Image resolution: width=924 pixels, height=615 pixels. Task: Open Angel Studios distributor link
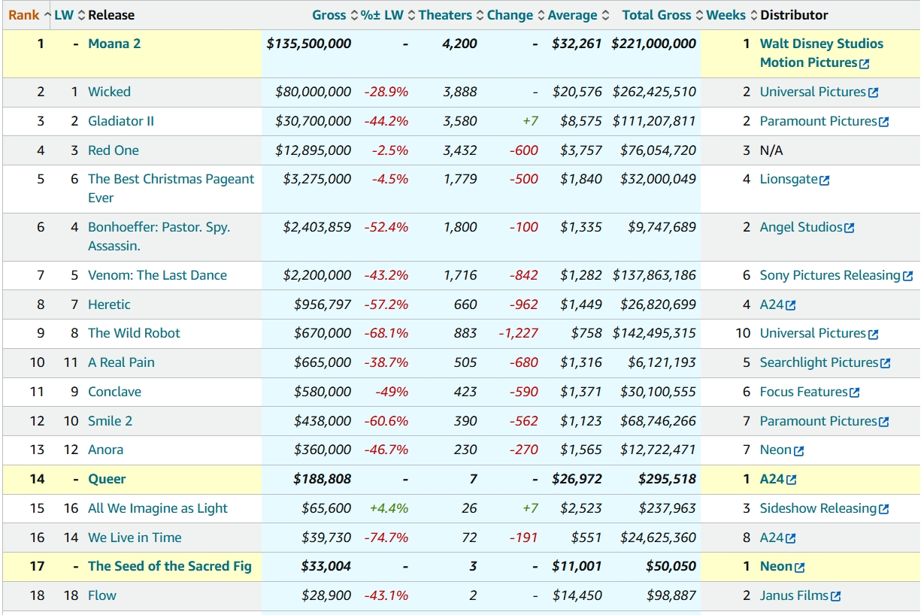(801, 227)
